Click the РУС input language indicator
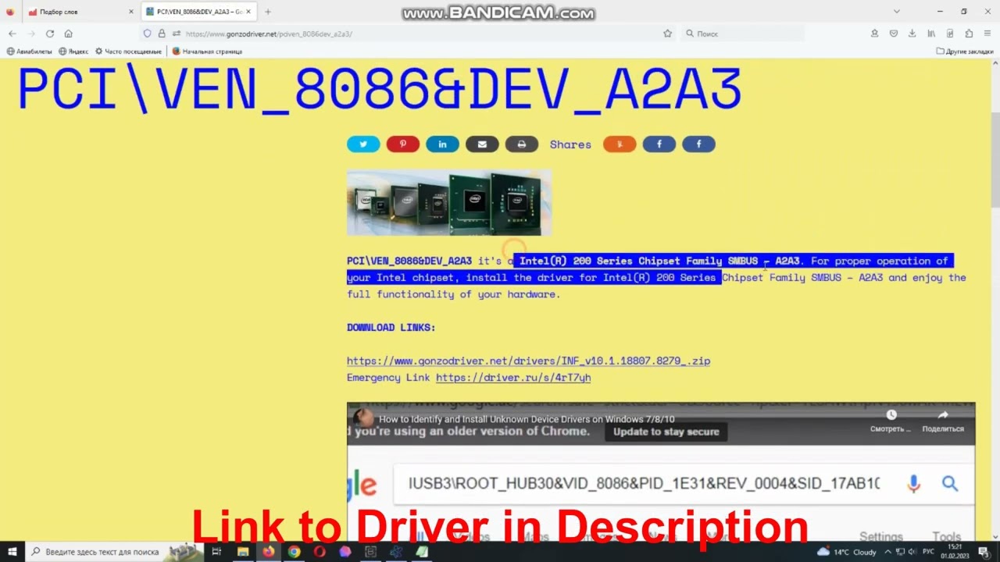The image size is (1000, 562). [x=928, y=552]
